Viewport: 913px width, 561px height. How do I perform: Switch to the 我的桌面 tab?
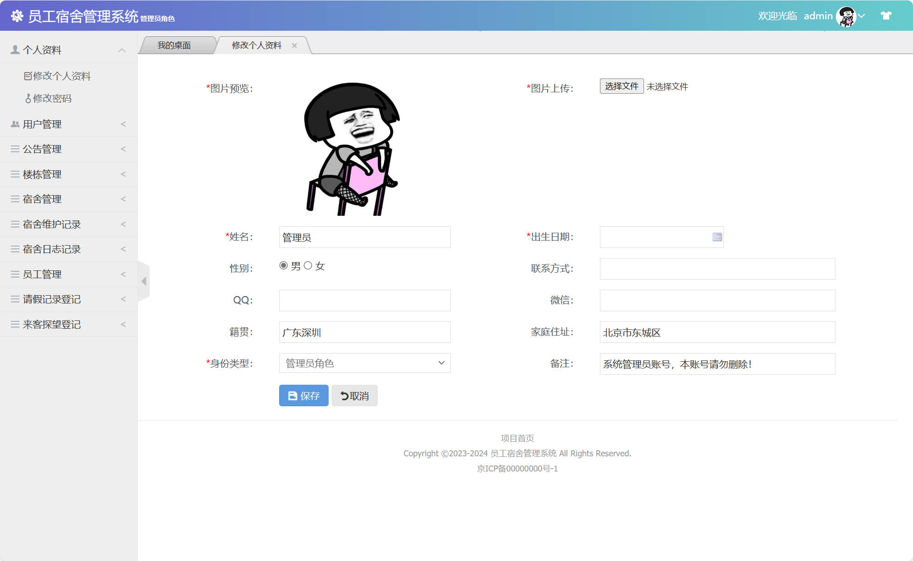click(x=175, y=45)
